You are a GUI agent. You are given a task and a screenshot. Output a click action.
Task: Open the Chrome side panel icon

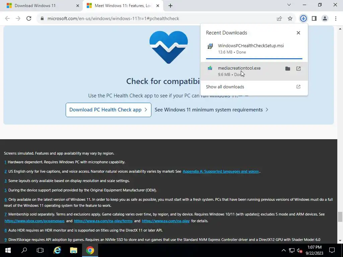tap(314, 19)
